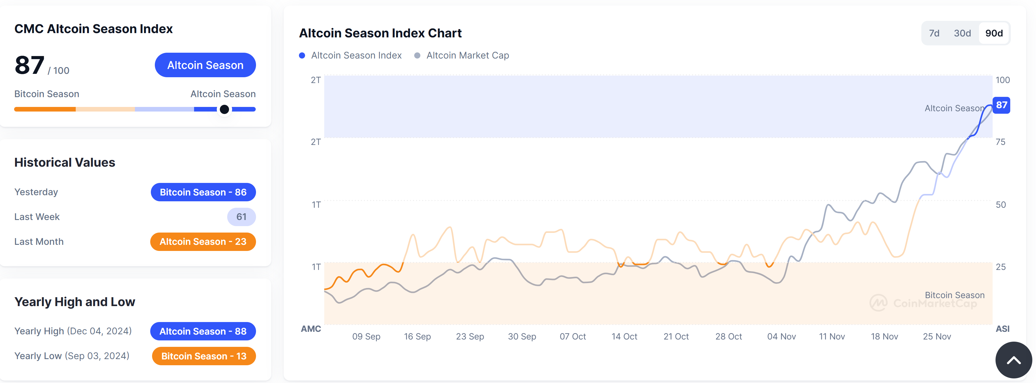Screen dimensions: 1036x383
Task: Switch chart range to 7d
Action: pos(934,33)
